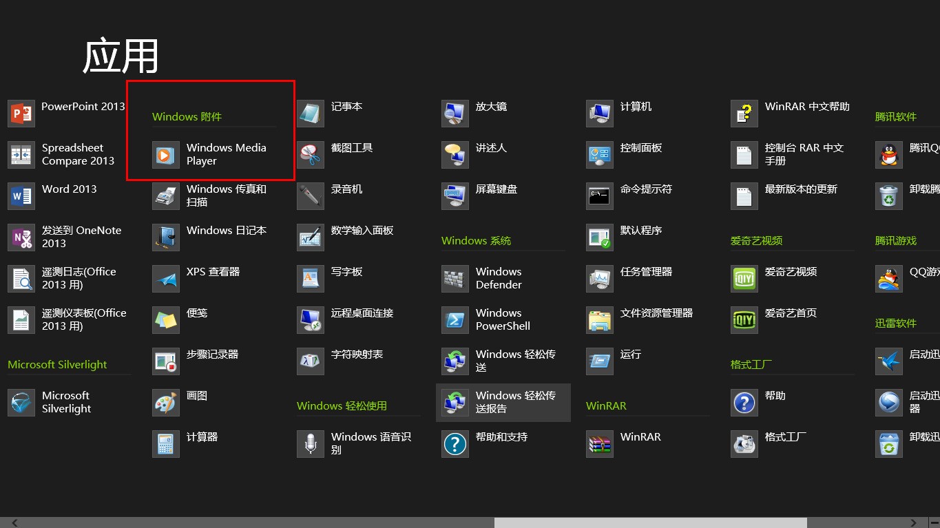Click the Windows 系统 group header
This screenshot has height=528, width=940.
point(477,241)
